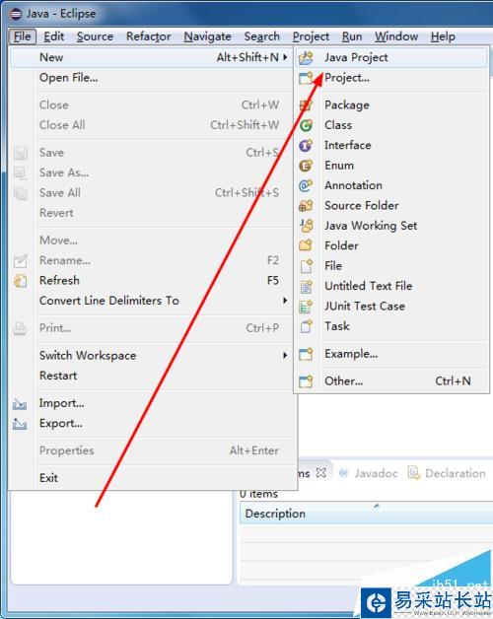Click the Example... wizard icon
This screenshot has width=493, height=619.
[306, 354]
